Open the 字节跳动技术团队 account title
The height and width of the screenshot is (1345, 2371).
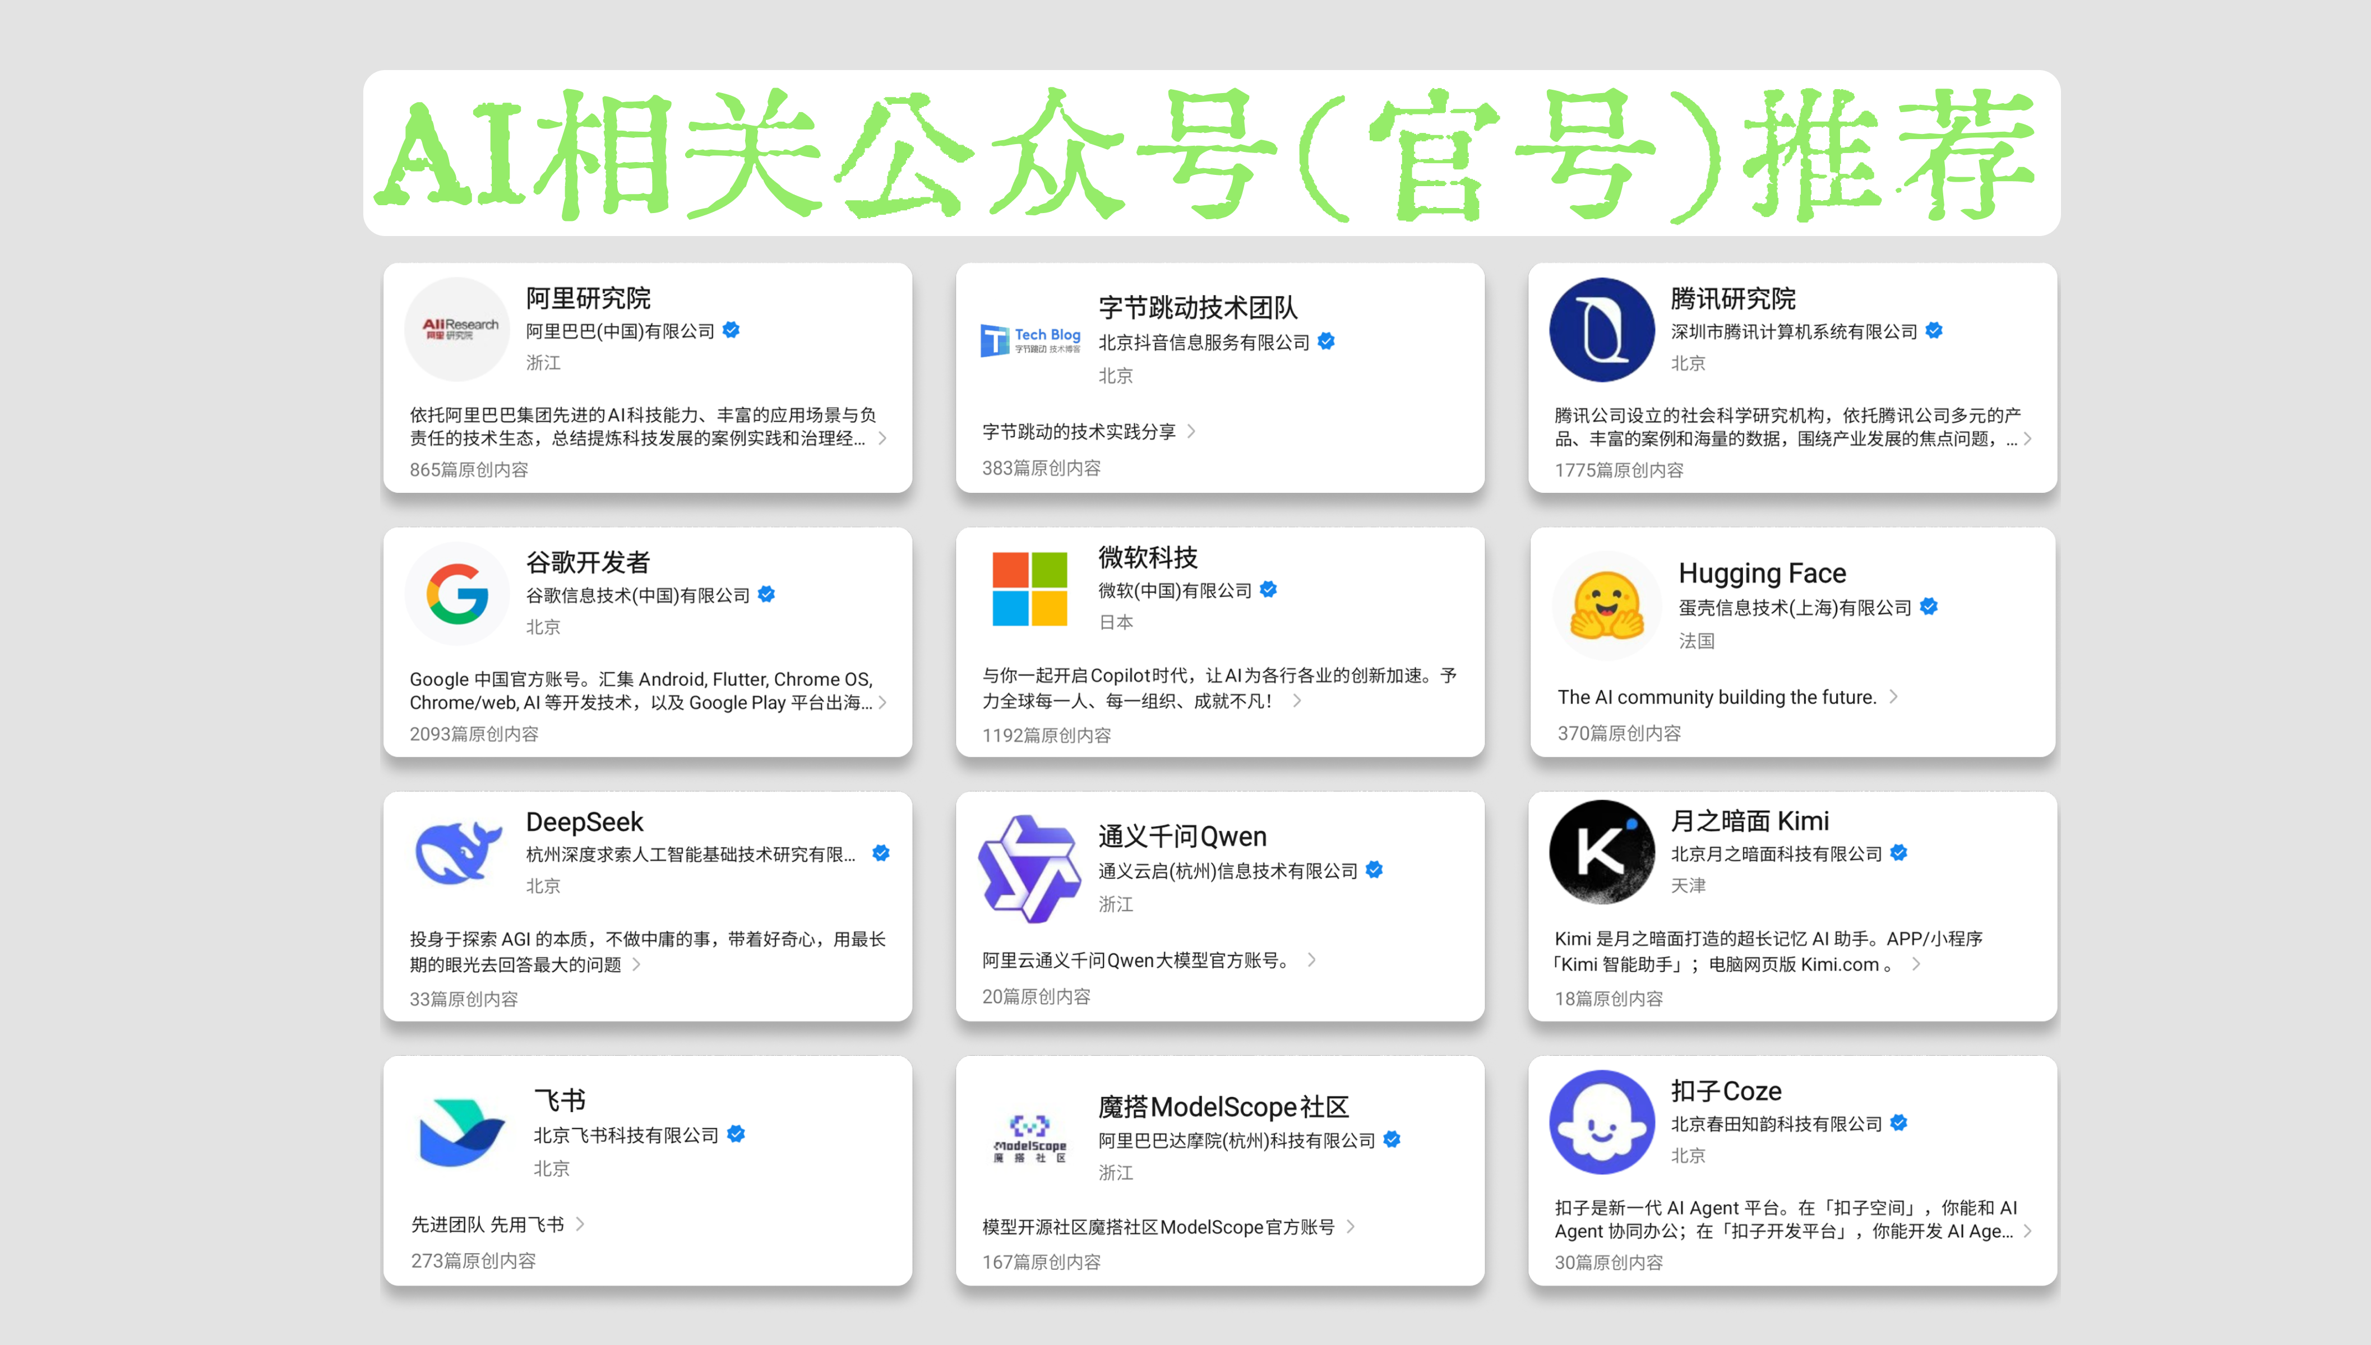click(x=1198, y=307)
